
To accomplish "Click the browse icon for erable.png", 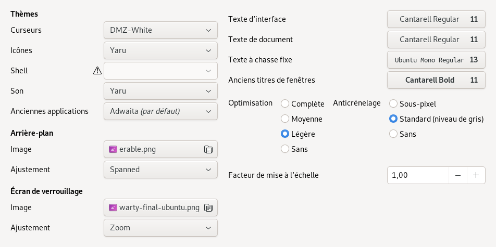I will [208, 150].
